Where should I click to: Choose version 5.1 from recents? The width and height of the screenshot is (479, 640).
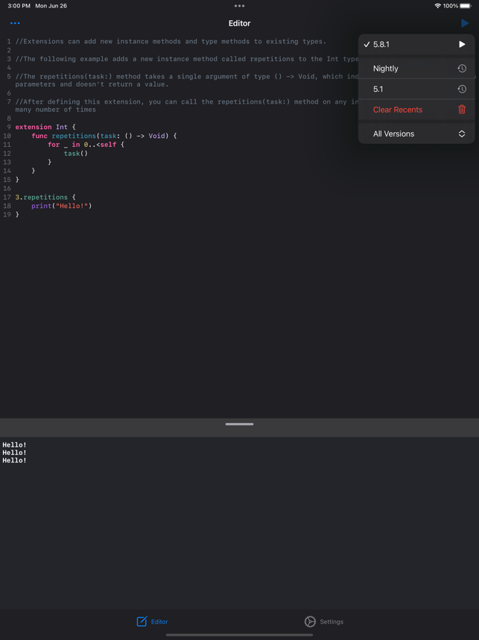coord(416,89)
